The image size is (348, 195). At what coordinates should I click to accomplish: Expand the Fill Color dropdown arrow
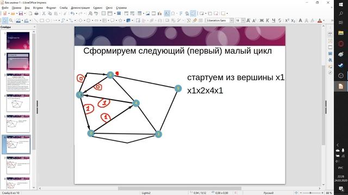pos(30,21)
